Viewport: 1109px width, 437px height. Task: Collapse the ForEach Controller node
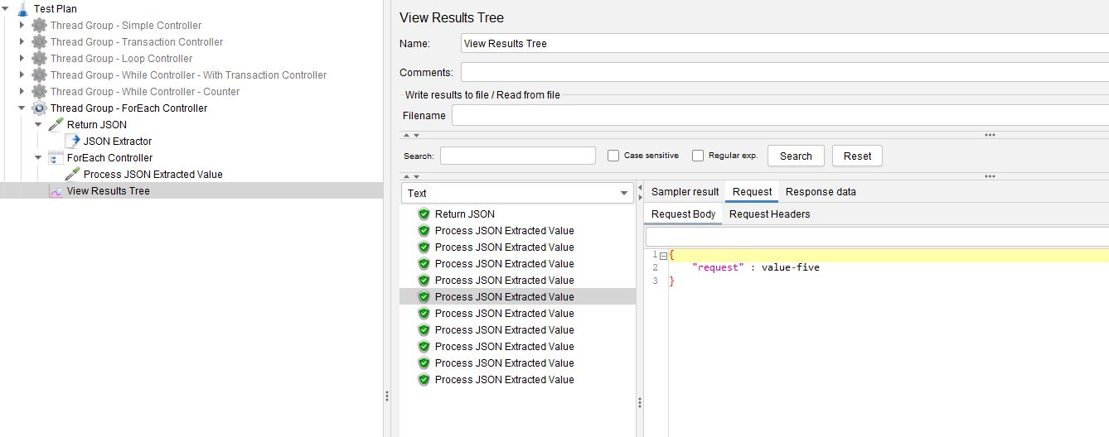pos(39,158)
